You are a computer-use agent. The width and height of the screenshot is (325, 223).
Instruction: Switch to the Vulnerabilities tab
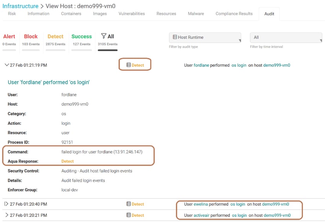pos(132,14)
